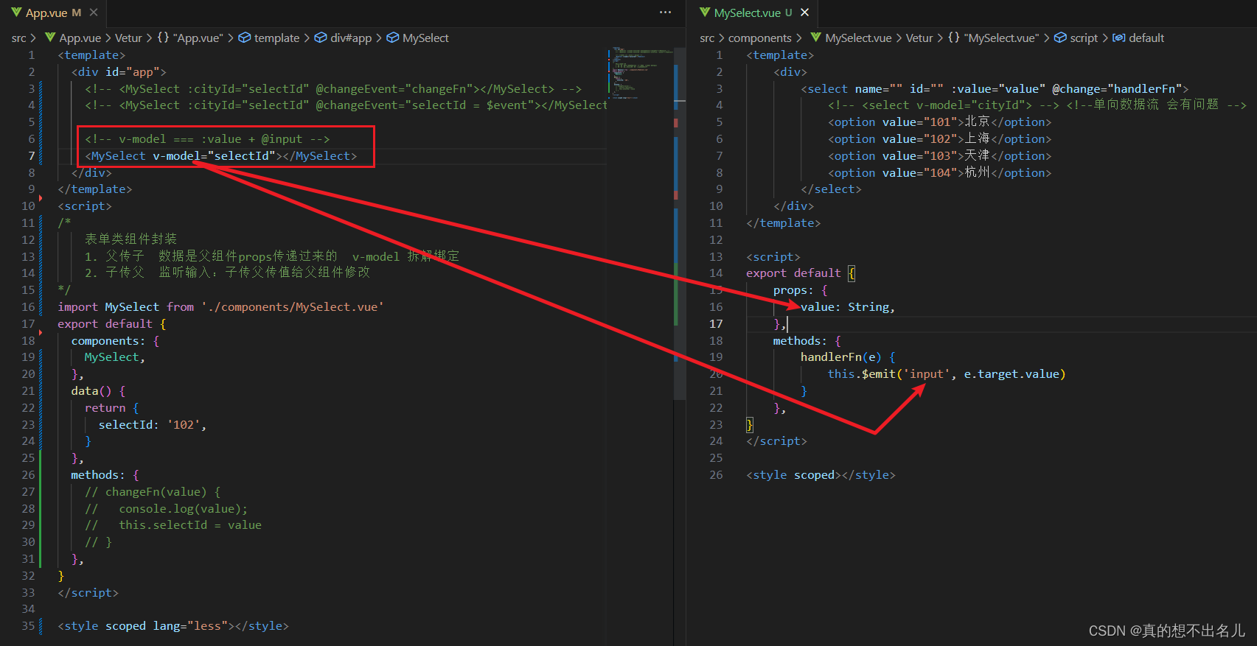Screen dimensions: 1257x646
Task: Select MySelect in the left breadcrumb
Action: [425, 38]
